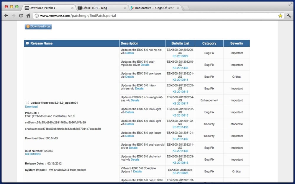Screen dimensions: 295x184
Task: Open the KB 2010814 link
Action: 180,80
